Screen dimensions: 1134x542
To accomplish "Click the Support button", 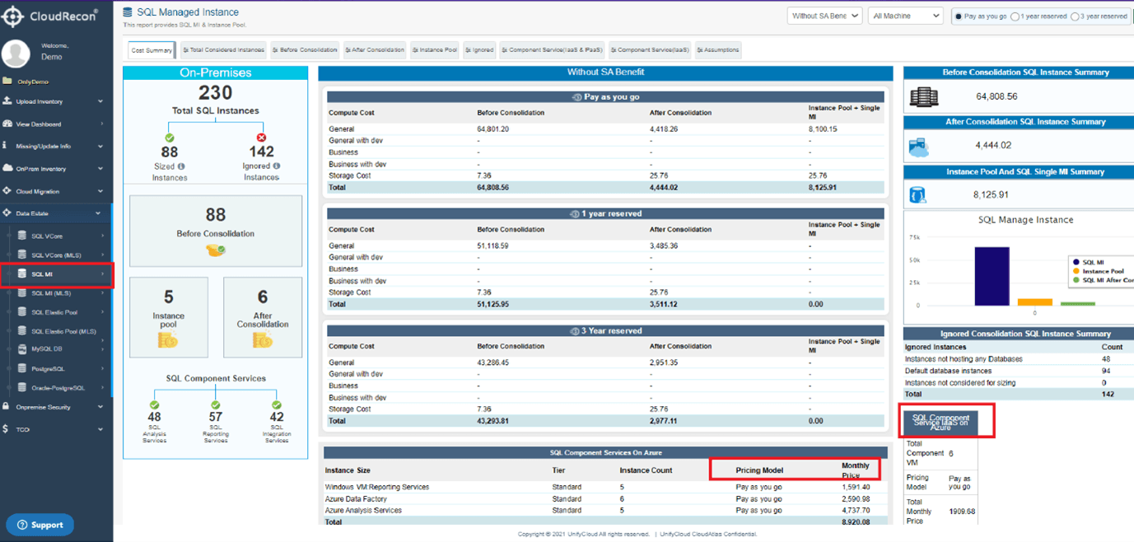I will 40,525.
